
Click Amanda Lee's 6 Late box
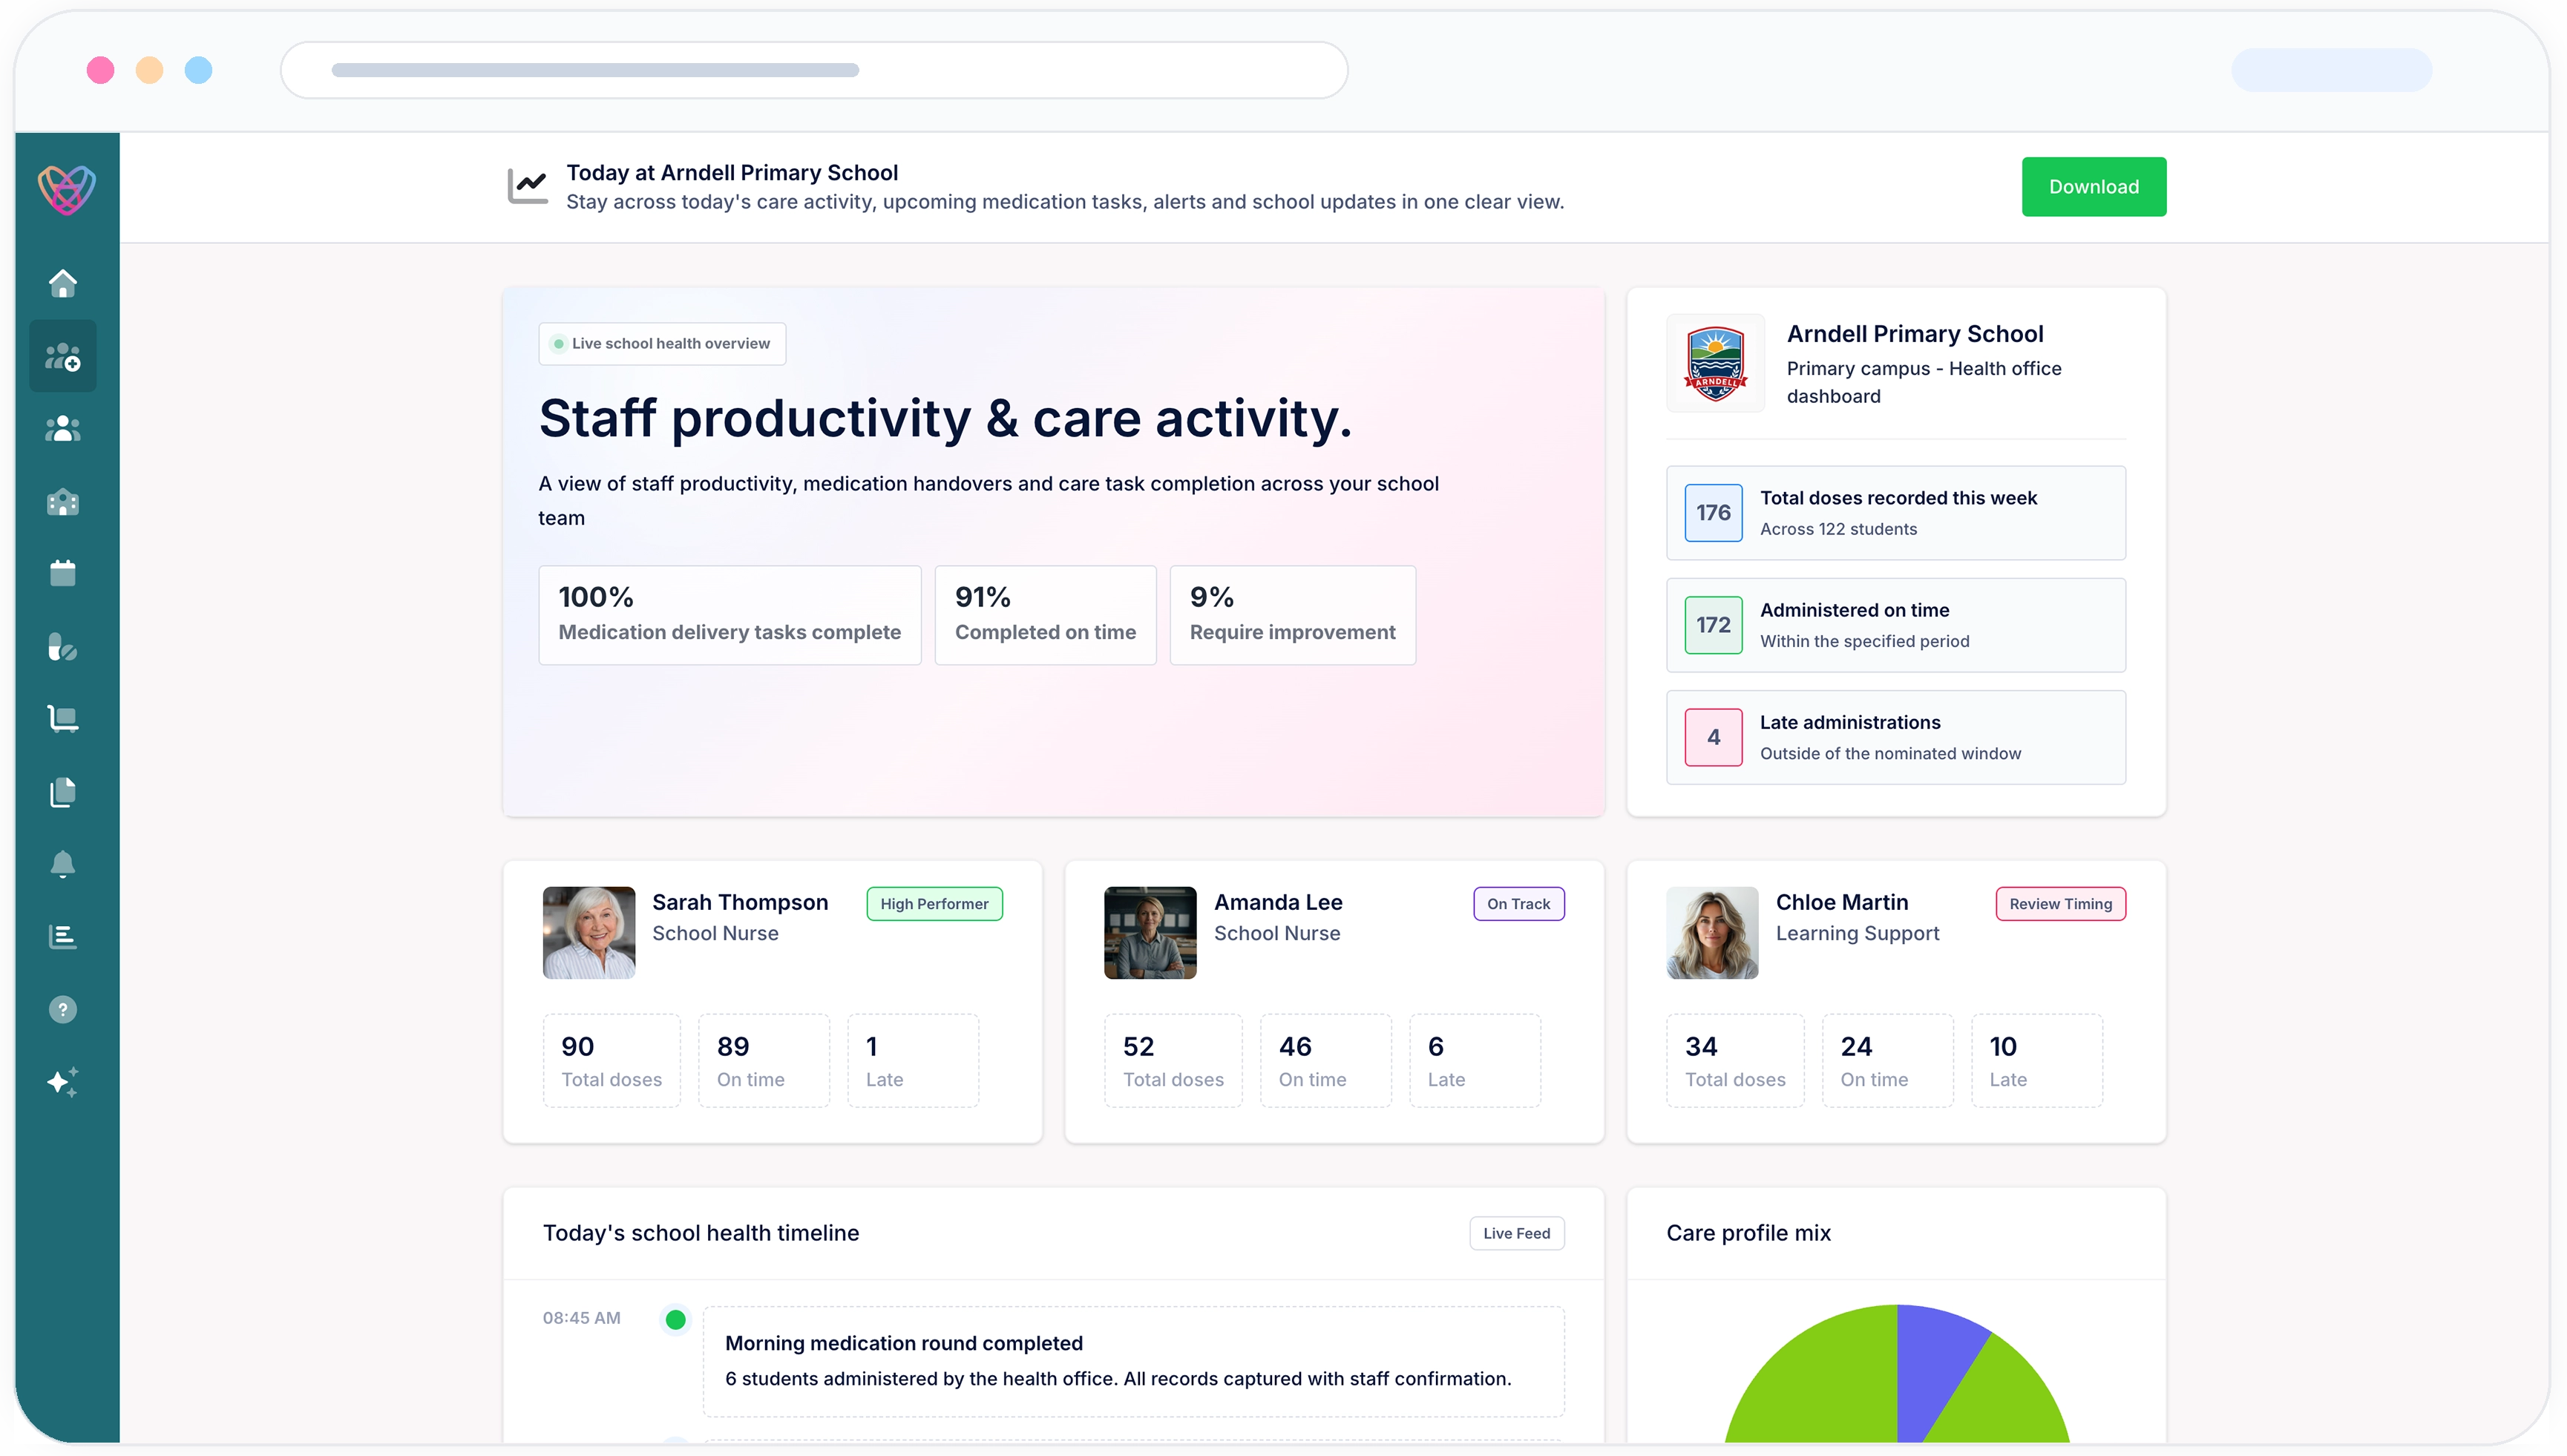1475,1061
